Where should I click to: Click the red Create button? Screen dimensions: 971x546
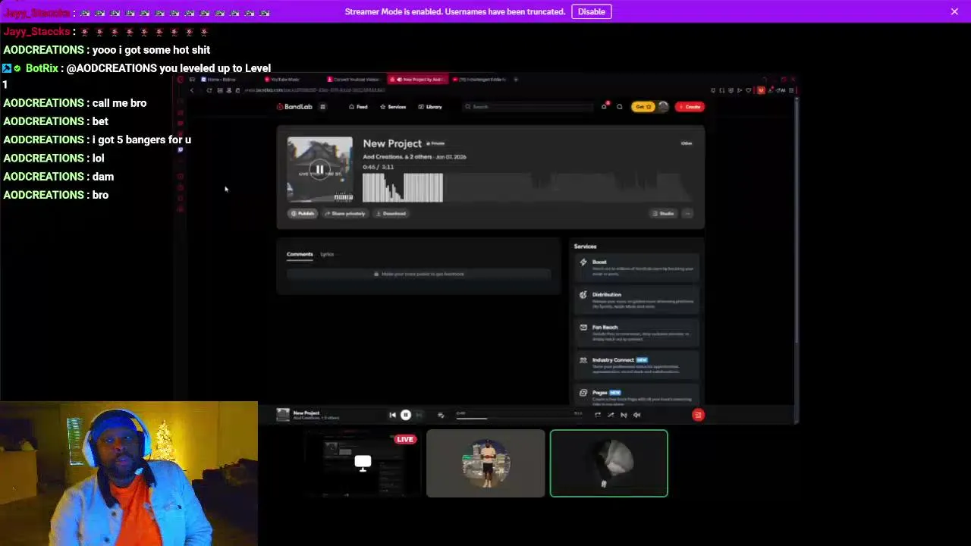(690, 107)
